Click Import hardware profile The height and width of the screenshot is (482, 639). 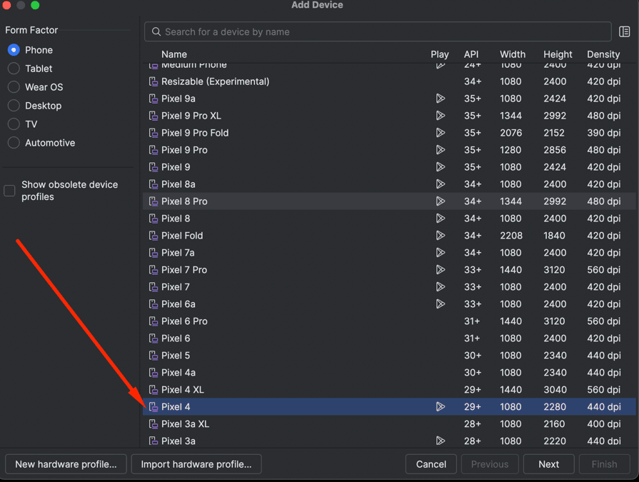point(196,464)
